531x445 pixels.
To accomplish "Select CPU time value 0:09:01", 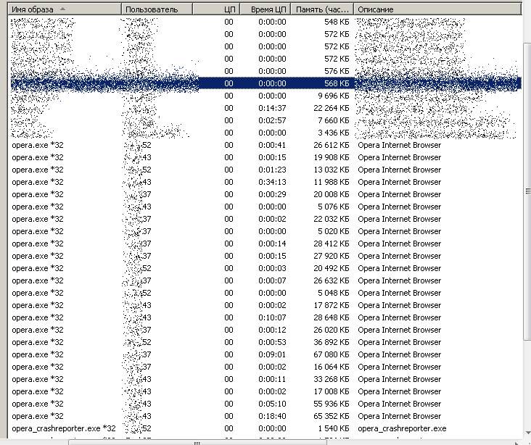I will point(272,354).
